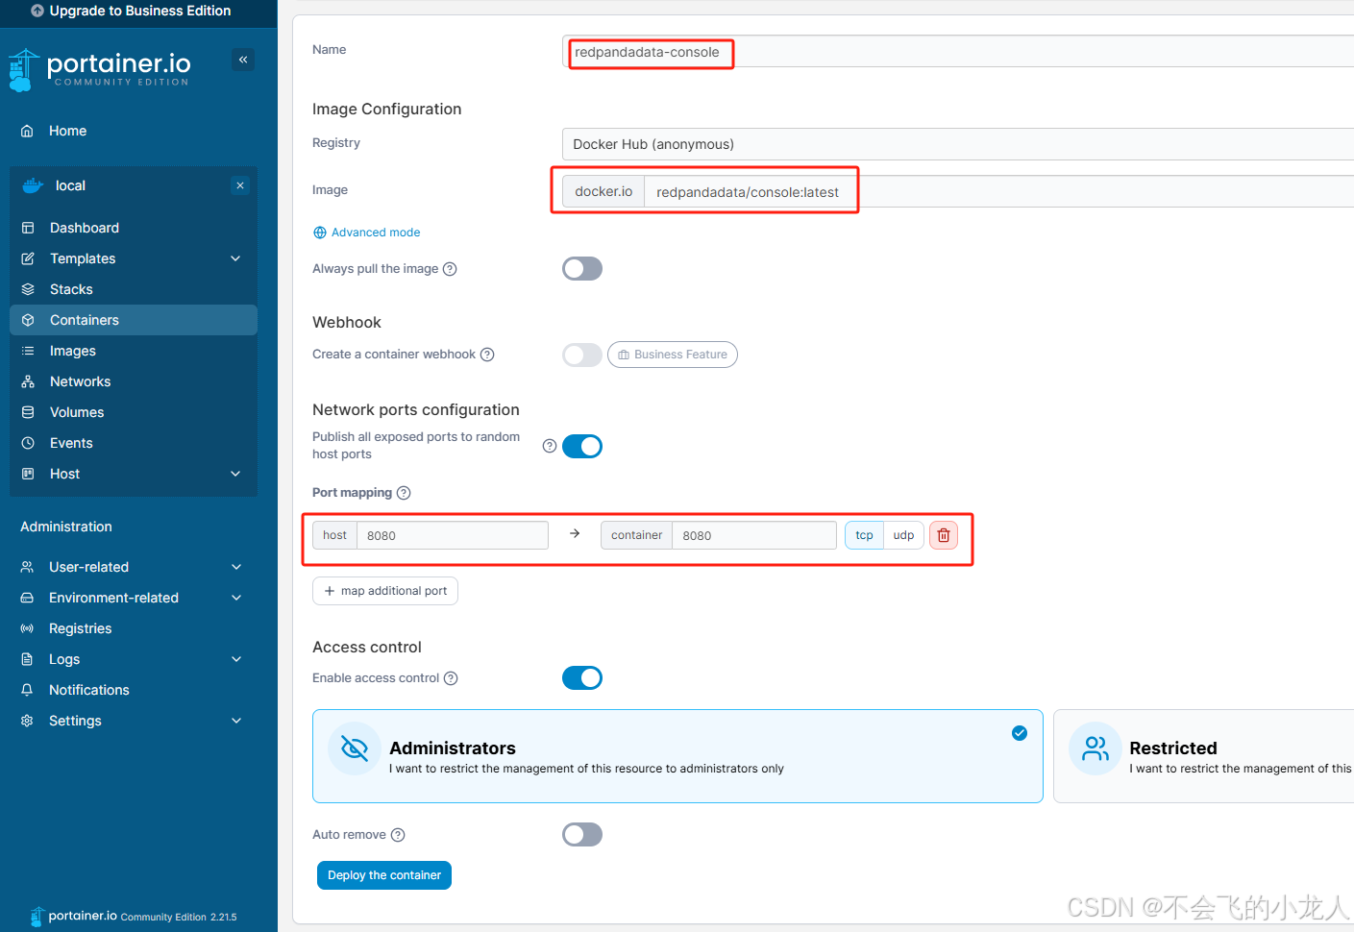Viewport: 1354px width, 932px height.
Task: Click the Name input field
Action: [958, 51]
